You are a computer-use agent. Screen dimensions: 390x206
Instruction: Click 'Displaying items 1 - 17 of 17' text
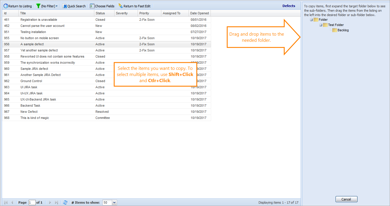coord(278,202)
